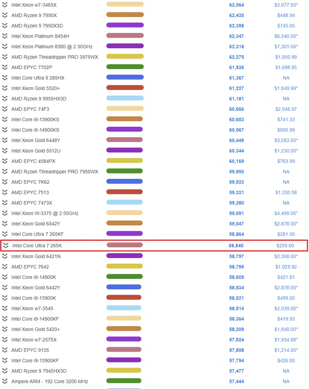
Task: Expand the AMD EPYC 7K62 row chevron
Action: pos(5,182)
